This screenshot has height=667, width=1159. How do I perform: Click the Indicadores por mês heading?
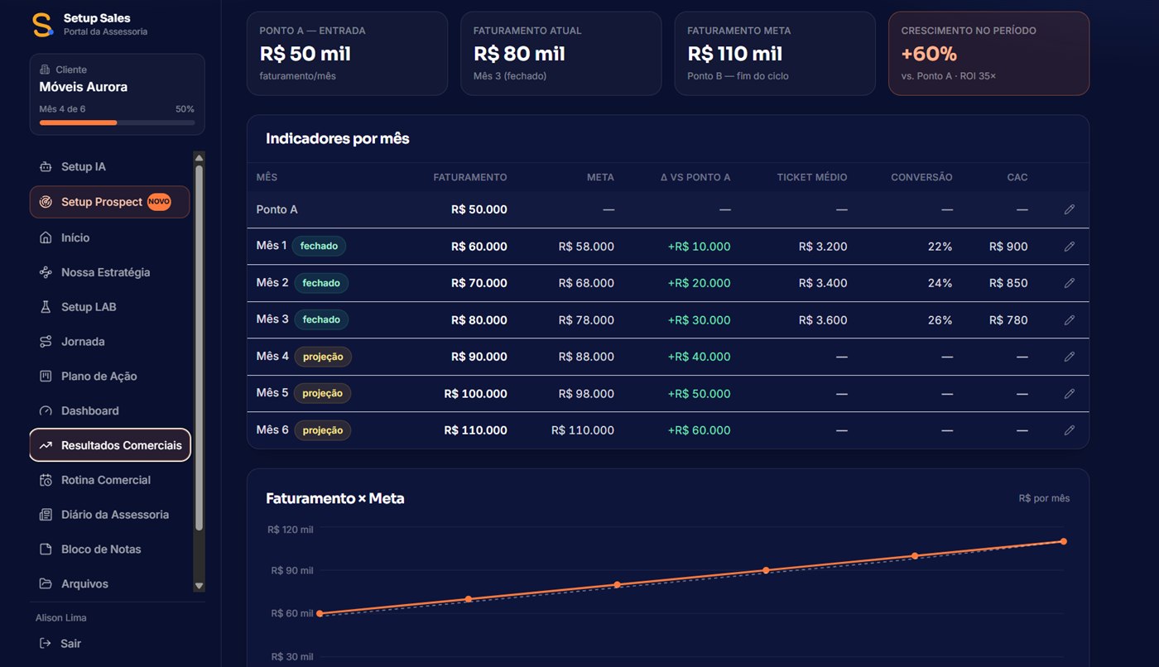(x=338, y=139)
